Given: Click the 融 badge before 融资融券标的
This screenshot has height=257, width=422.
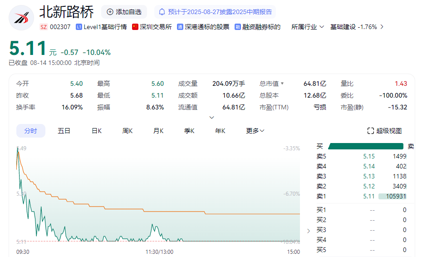Looking at the screenshot, I should 238,27.
